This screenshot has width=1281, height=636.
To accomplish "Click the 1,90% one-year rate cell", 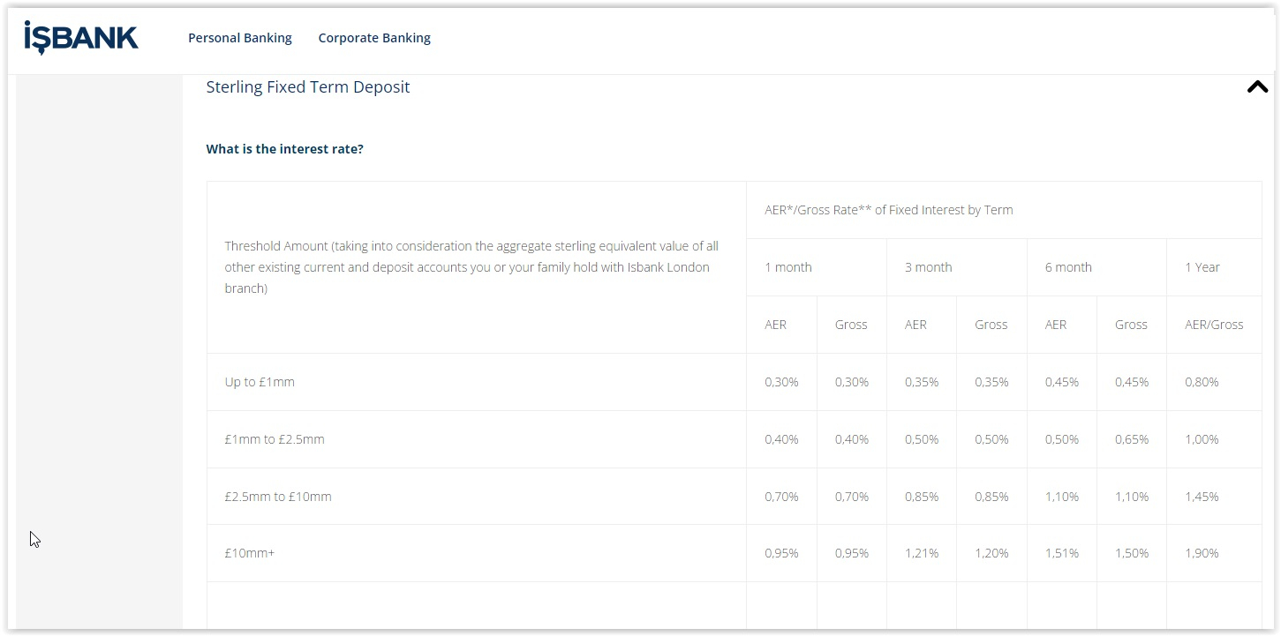I will [1202, 553].
